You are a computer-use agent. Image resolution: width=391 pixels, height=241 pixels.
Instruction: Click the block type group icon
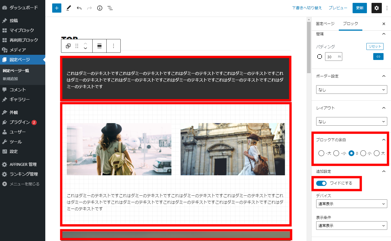68,46
